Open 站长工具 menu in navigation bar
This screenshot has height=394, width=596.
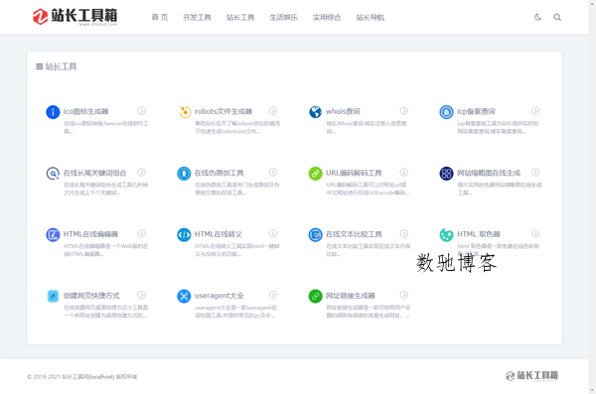point(240,17)
